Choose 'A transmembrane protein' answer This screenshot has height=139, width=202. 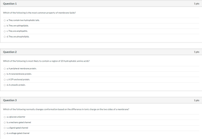[x=5, y=74]
